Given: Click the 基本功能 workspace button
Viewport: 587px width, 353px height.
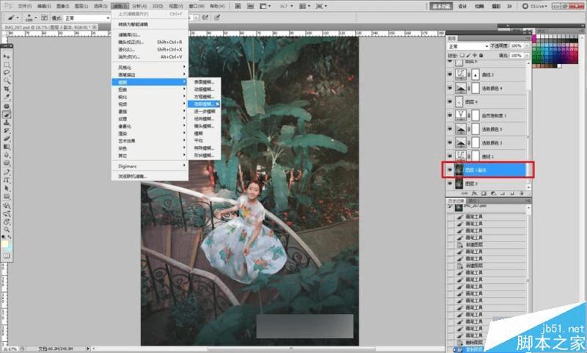Looking at the screenshot, I should click(x=442, y=5).
